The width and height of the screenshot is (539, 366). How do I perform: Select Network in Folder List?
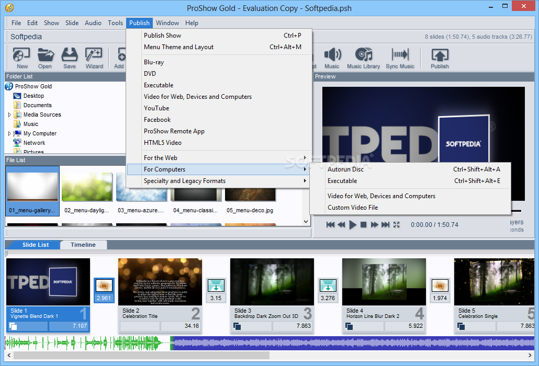34,143
